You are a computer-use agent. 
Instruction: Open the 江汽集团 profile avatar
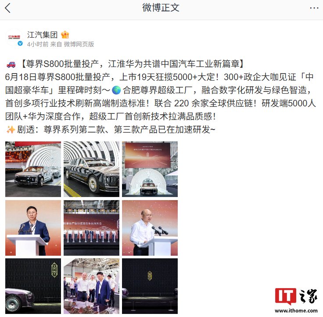pyautogui.click(x=14, y=38)
